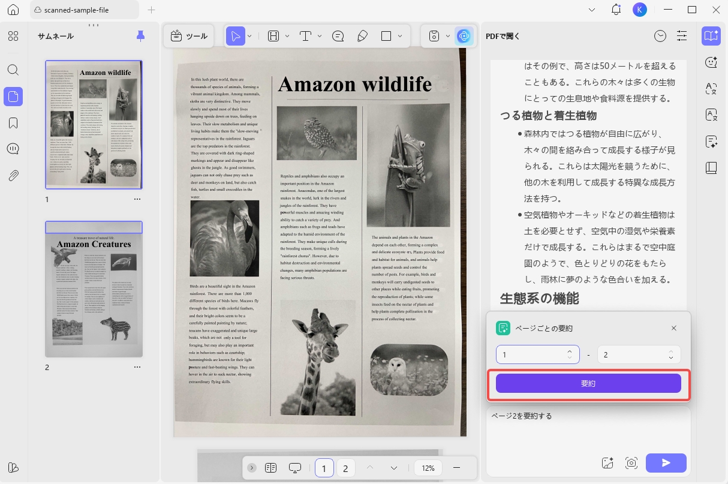The height and width of the screenshot is (484, 728).
Task: Click the screenshot capture icon in chat box
Action: (631, 462)
